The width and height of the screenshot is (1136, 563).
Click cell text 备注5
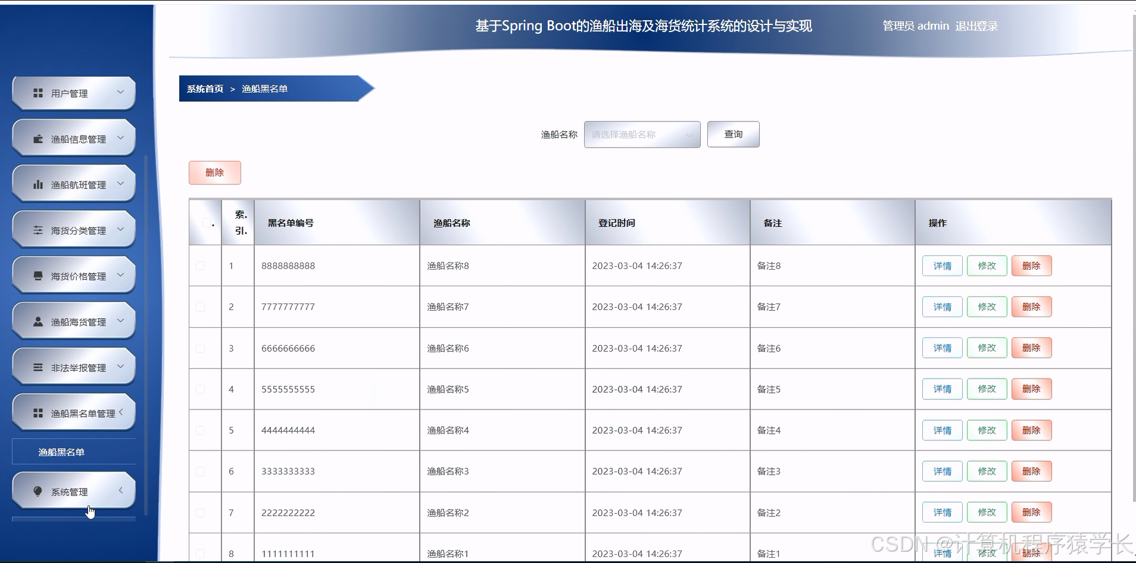(769, 389)
